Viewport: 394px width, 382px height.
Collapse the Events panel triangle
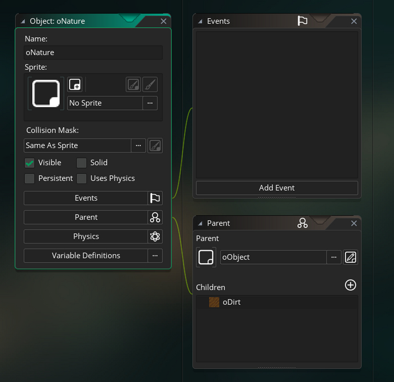200,21
